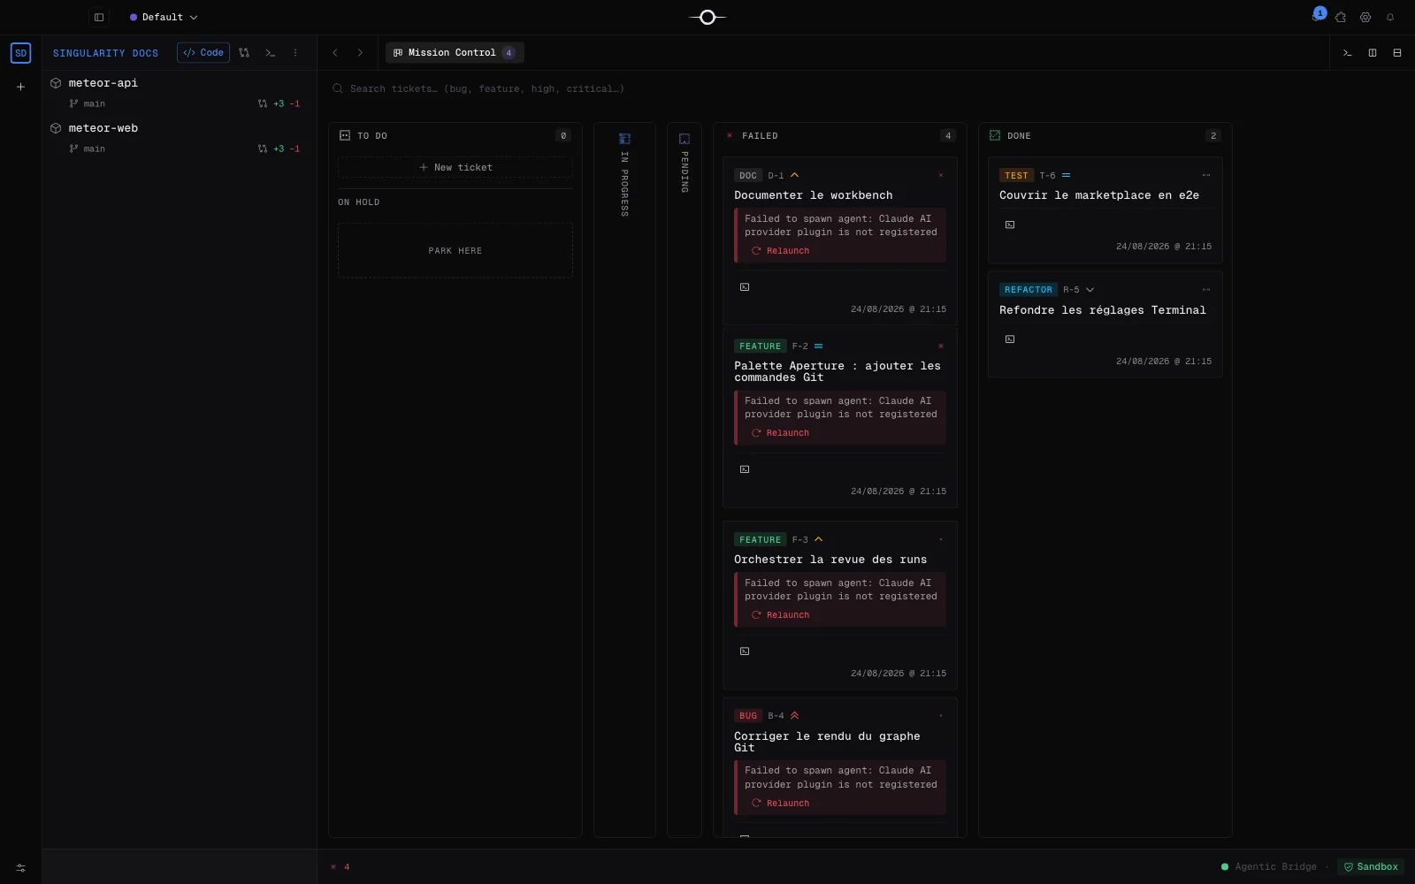Screen dimensions: 1415x884
Task: Relaunch Orchestrer la revue des runs ticket
Action: click(781, 615)
